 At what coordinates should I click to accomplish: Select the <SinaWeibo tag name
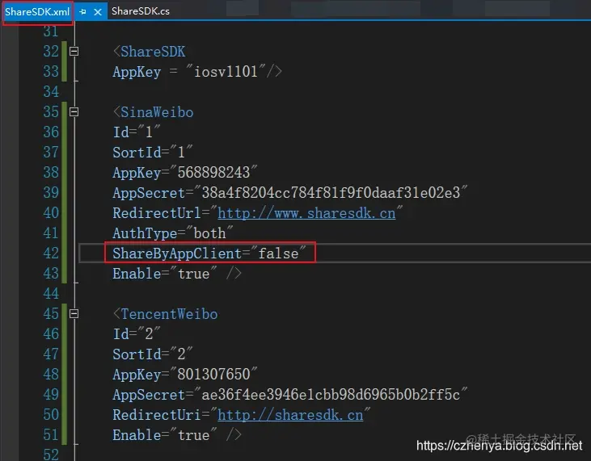click(x=154, y=112)
